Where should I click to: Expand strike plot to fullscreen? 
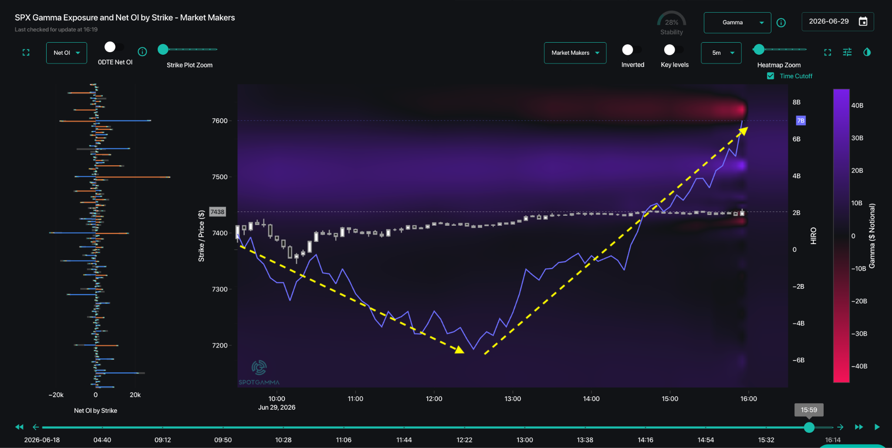click(26, 53)
